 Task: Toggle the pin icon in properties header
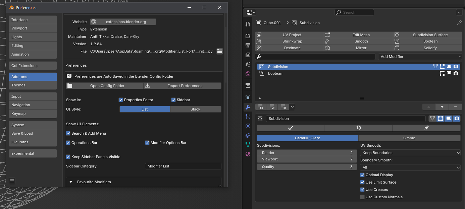tap(459, 23)
